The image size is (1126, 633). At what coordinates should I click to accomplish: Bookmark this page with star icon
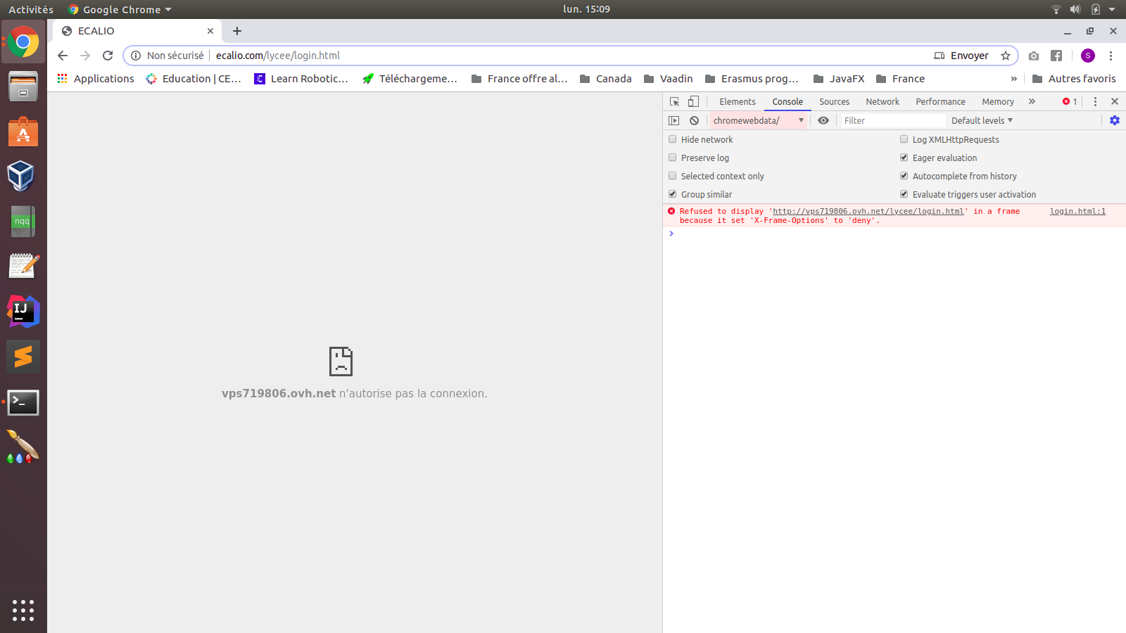[x=1006, y=56]
